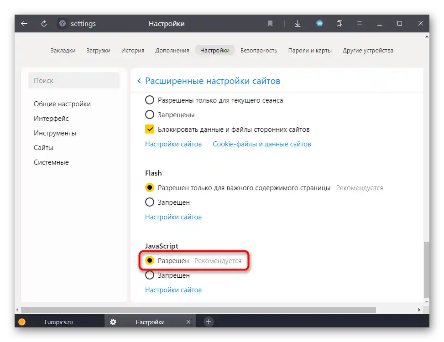Select Сайты in sidebar
The image size is (444, 342).
tap(43, 148)
